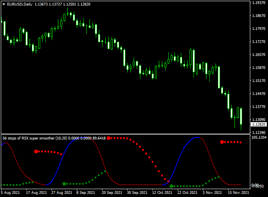This screenshot has width=268, height=197.
Task: Click the 1.17270 price scale label
Action: [259, 42]
